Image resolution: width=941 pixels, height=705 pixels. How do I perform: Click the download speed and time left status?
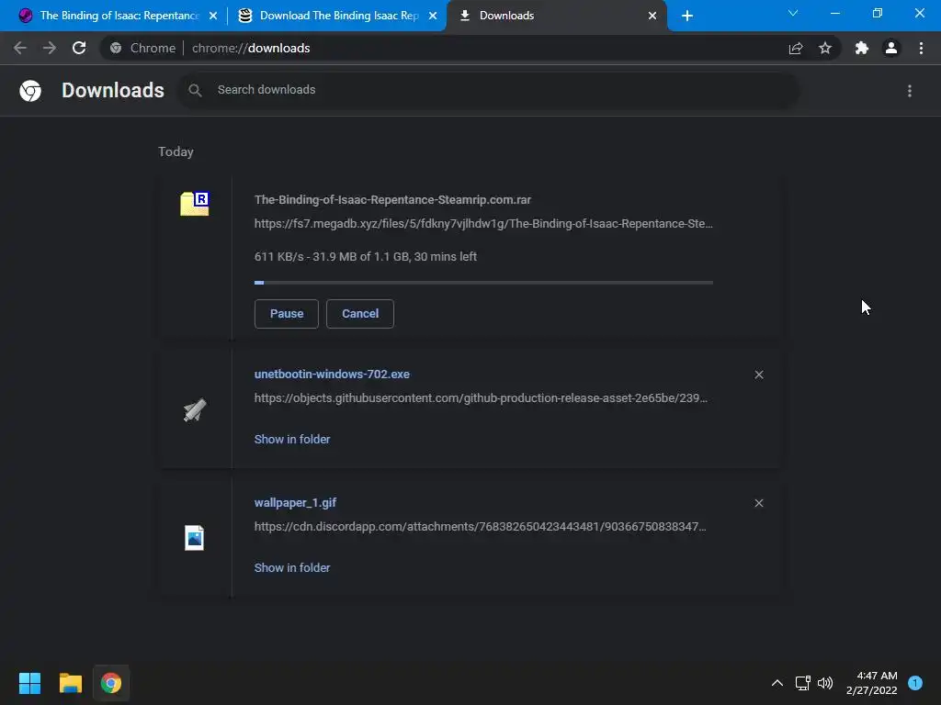point(366,257)
